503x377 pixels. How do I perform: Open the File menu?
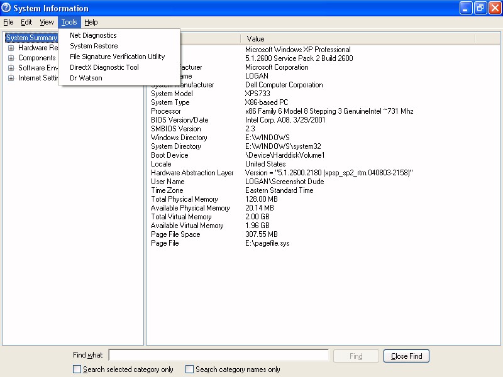click(8, 22)
